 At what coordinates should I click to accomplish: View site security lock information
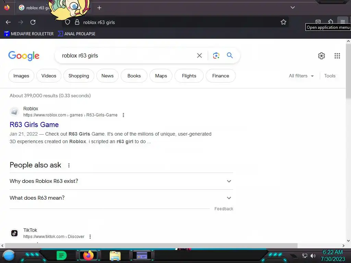(77, 22)
